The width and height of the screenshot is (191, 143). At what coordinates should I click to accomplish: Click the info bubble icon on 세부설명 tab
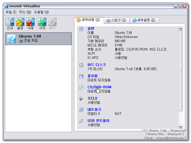coord(135,20)
